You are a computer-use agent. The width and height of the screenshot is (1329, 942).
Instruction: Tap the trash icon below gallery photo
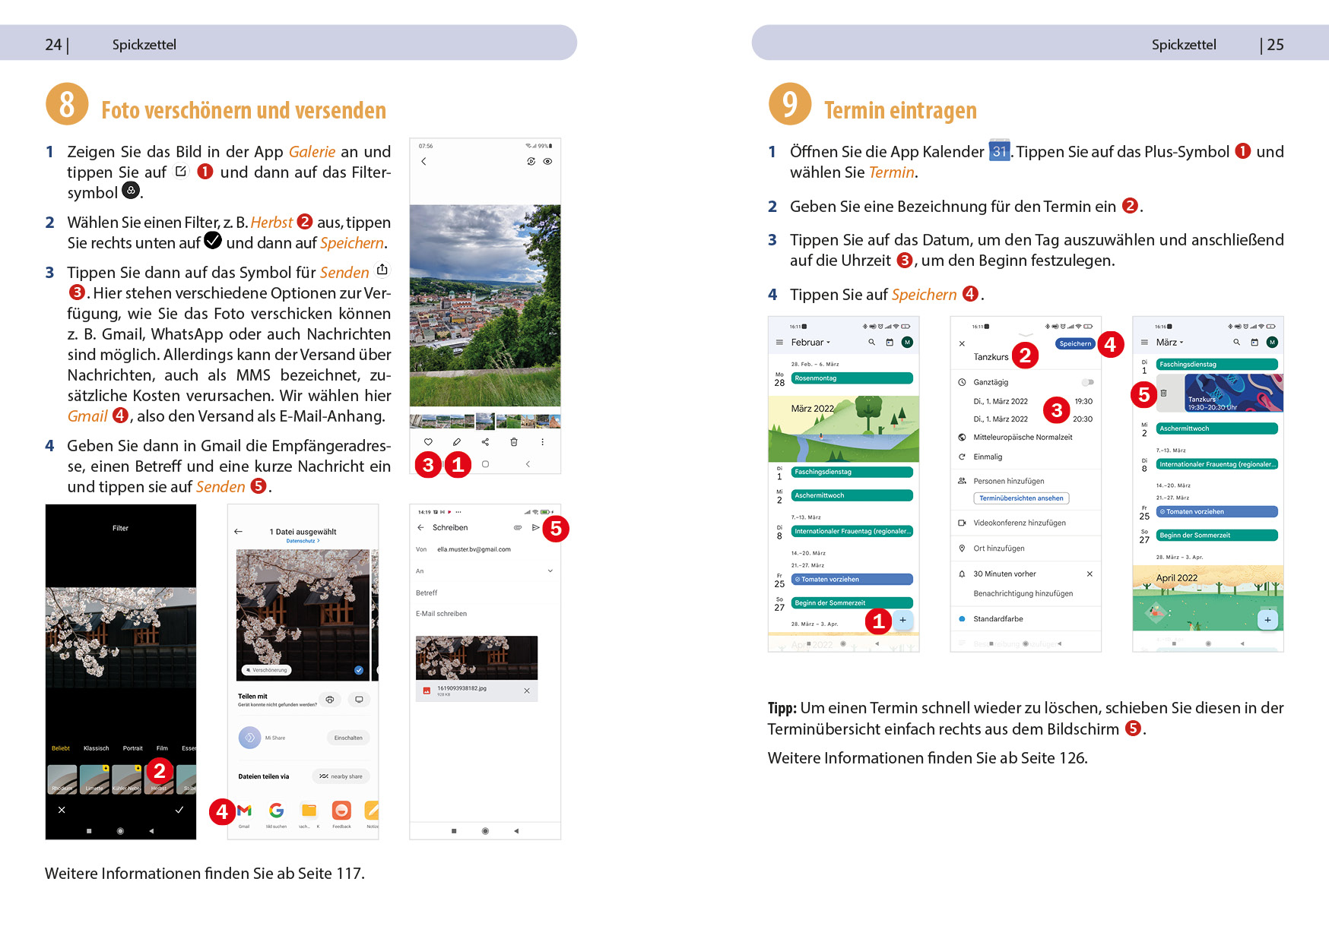514,442
